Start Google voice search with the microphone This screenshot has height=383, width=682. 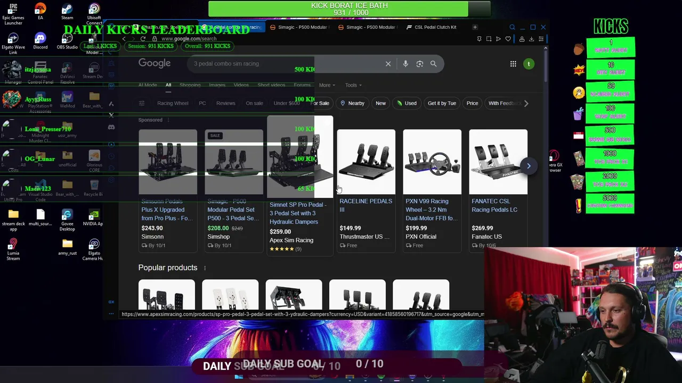pos(405,64)
